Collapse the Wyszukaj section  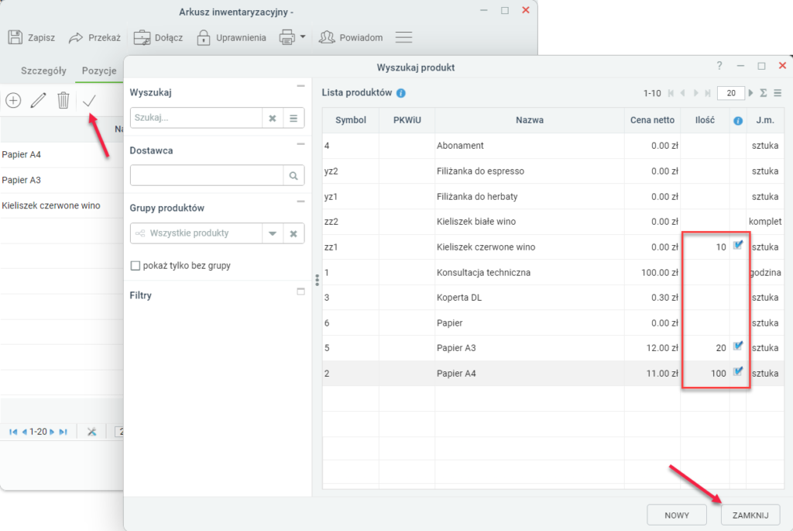coord(301,86)
